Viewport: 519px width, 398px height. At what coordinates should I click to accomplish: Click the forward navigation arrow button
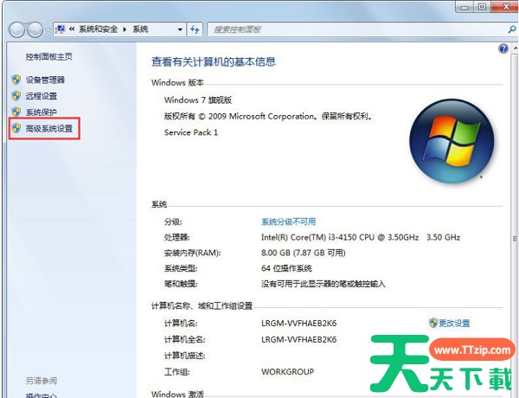click(x=37, y=29)
